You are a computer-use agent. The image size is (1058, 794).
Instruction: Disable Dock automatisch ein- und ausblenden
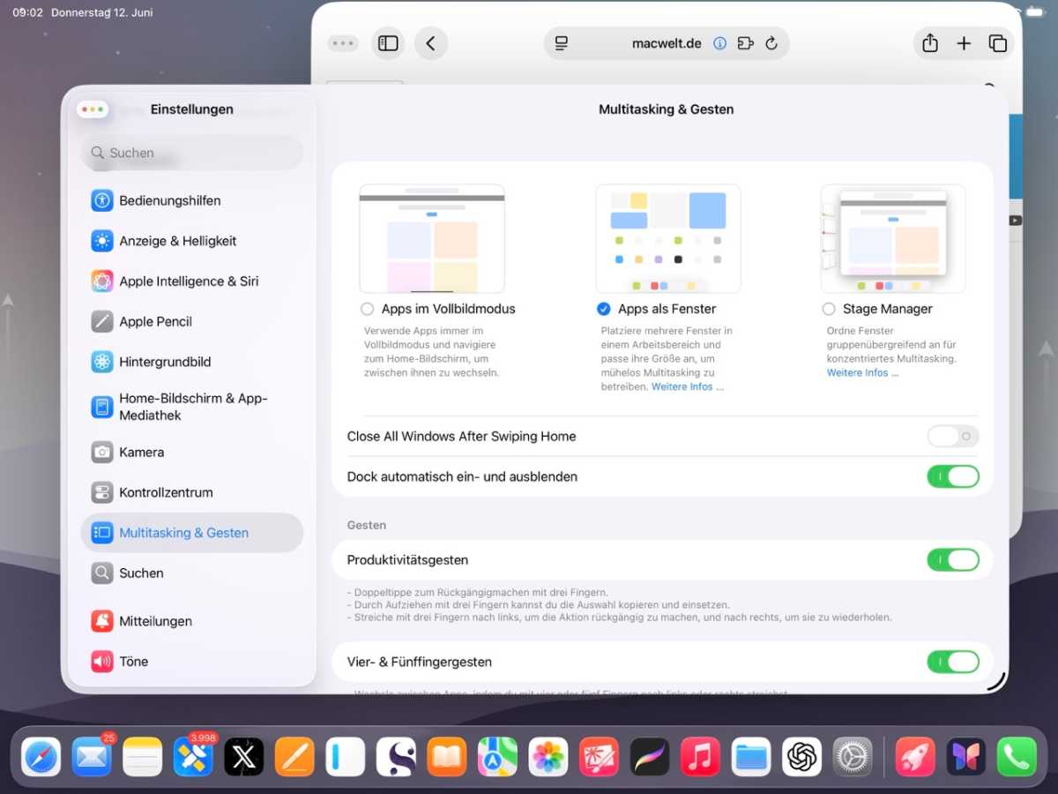[953, 476]
